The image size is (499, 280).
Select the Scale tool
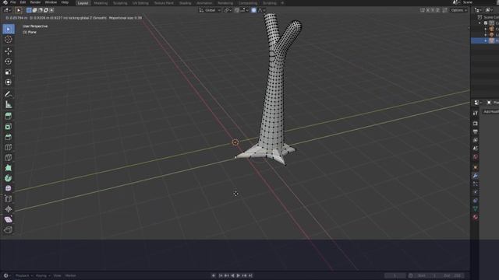coord(9,72)
